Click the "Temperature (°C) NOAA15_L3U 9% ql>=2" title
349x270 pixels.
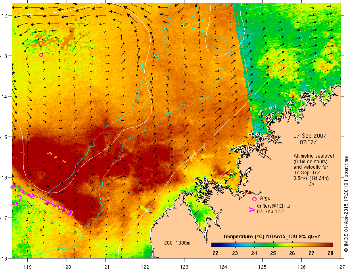coord(272,237)
